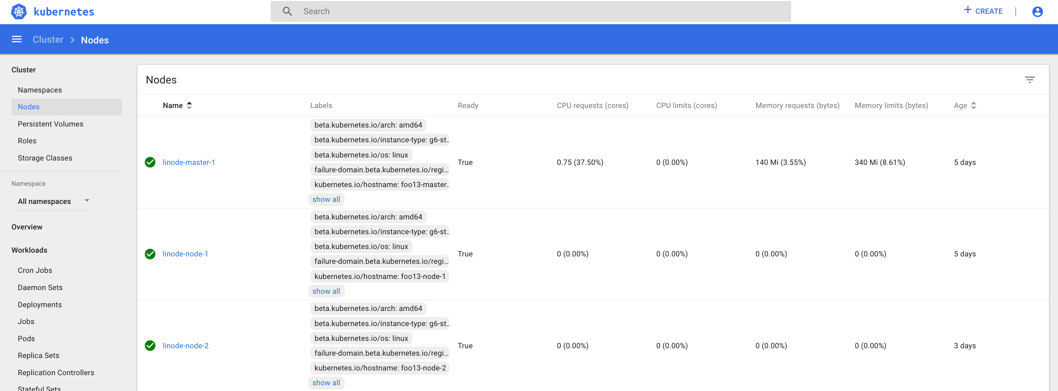Viewport: 1058px width, 391px height.
Task: Click the green status check for linode-node-2
Action: 150,346
